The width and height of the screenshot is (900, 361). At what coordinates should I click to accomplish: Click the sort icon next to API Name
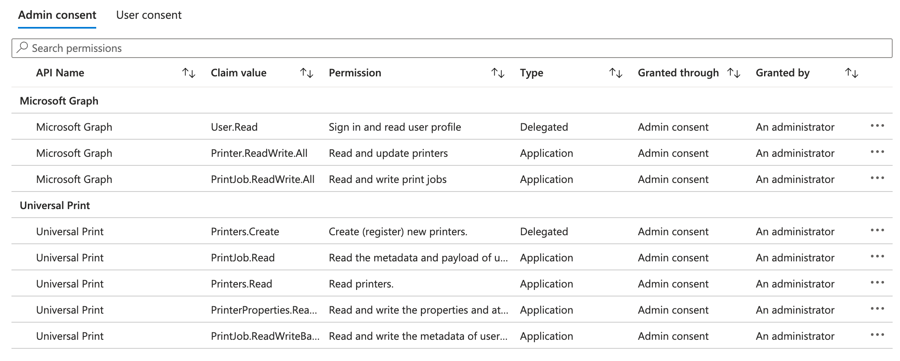189,74
